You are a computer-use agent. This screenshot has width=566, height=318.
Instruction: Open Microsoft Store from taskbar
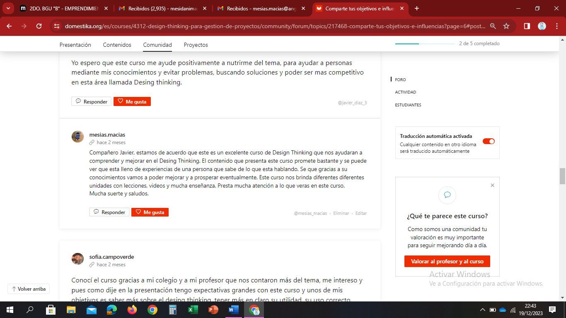(51, 310)
